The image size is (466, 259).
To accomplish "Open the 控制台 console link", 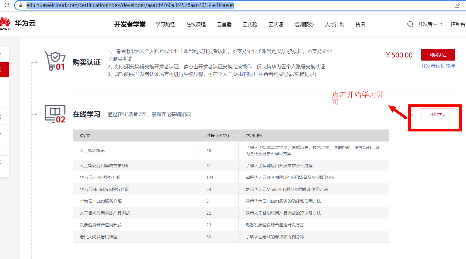I will (458, 24).
